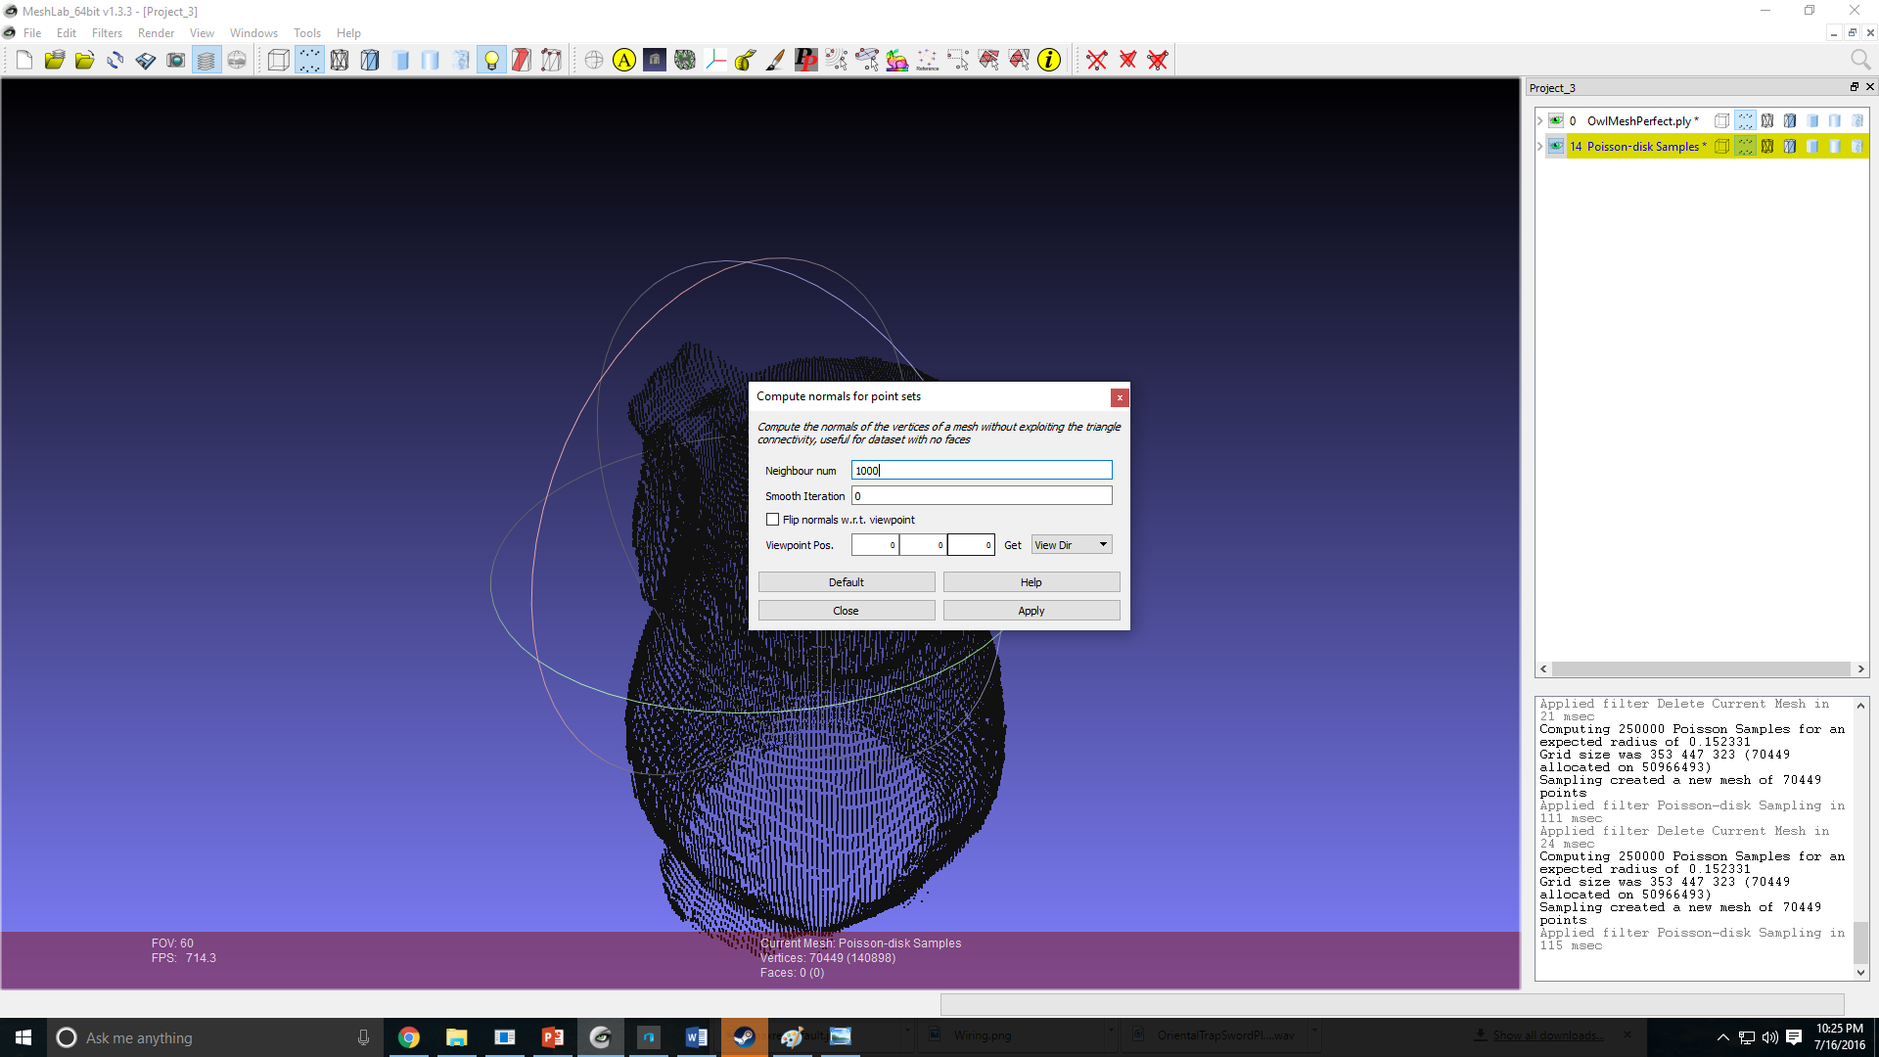This screenshot has height=1057, width=1879.
Task: Expand the OwlMeshPerfect.ply layer row
Action: click(x=1540, y=121)
